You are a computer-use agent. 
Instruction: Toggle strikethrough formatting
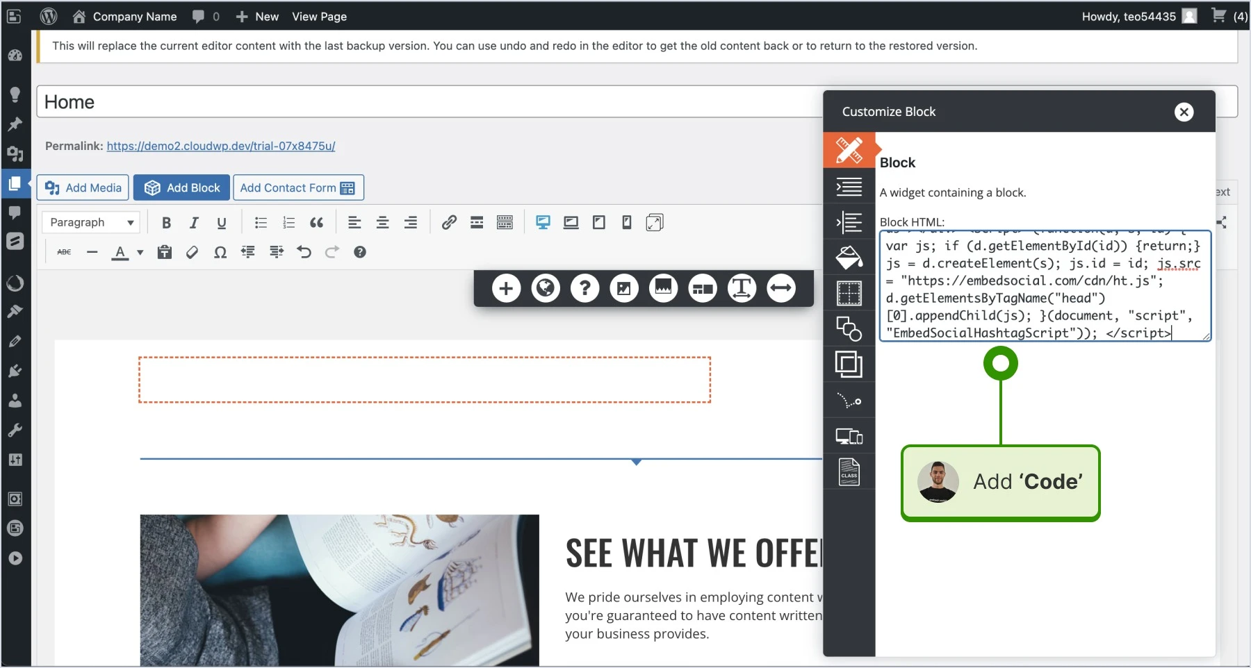64,252
